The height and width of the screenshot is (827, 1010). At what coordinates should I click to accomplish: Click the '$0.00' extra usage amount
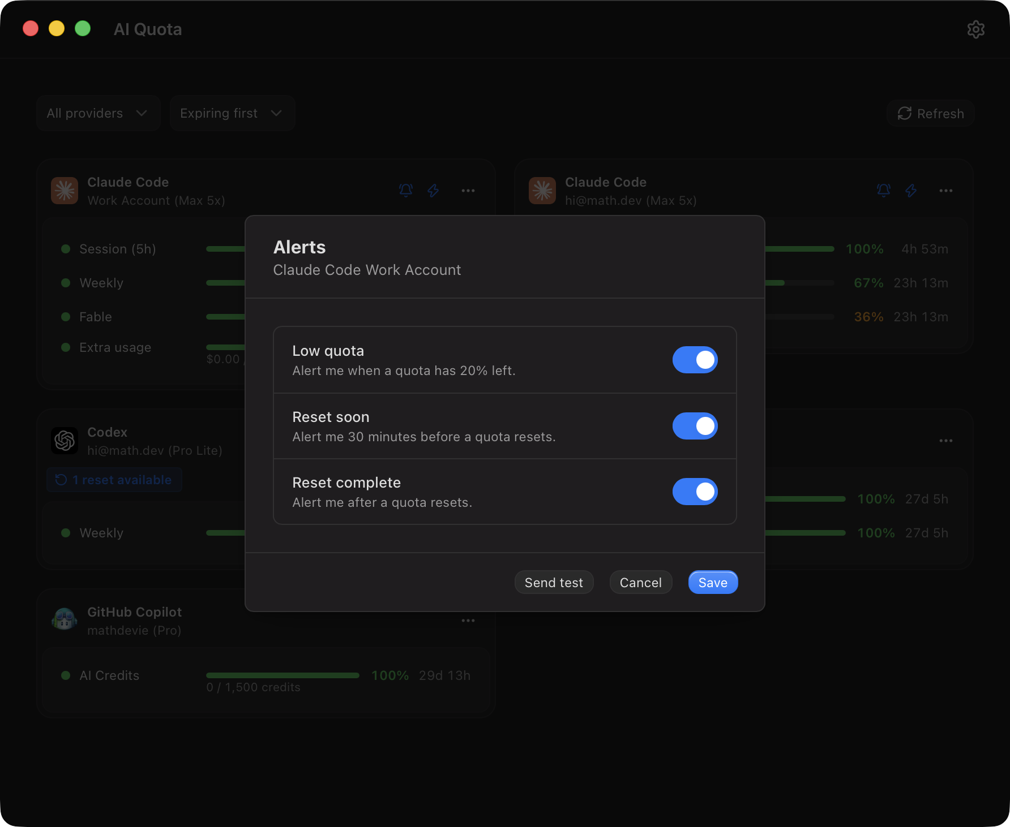tap(223, 359)
